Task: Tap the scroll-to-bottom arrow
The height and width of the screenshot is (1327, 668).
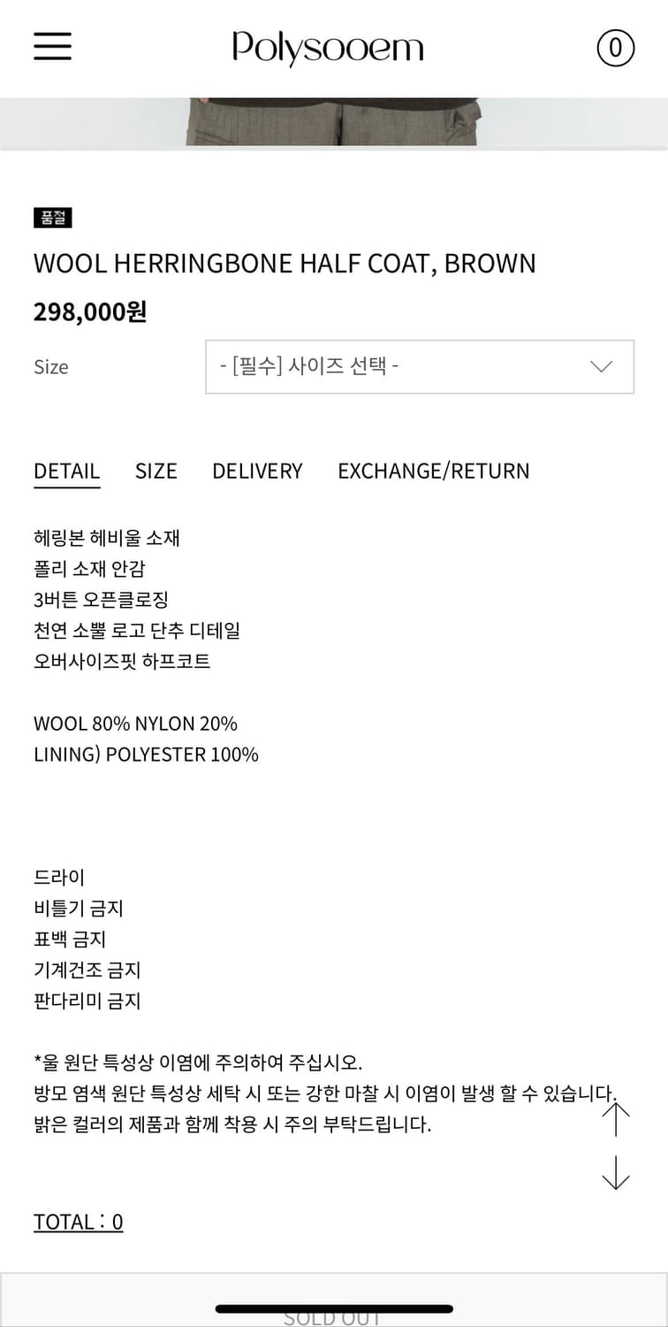Action: [x=615, y=1173]
